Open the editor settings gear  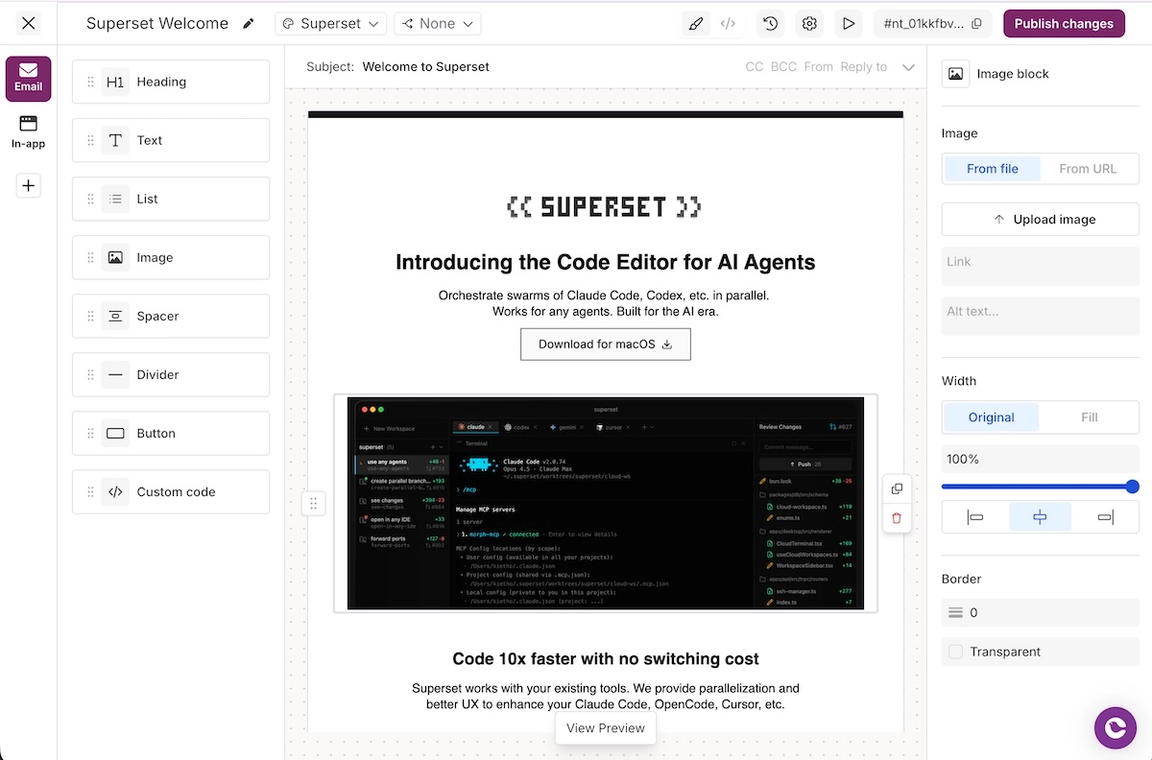pyautogui.click(x=808, y=22)
